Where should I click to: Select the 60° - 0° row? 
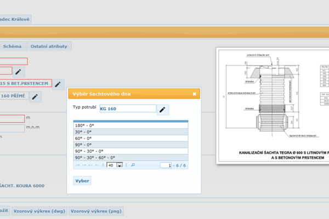click(x=131, y=139)
